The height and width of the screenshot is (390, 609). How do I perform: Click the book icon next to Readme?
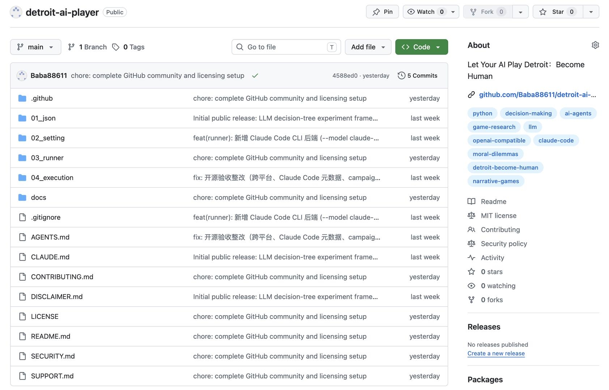coord(471,201)
